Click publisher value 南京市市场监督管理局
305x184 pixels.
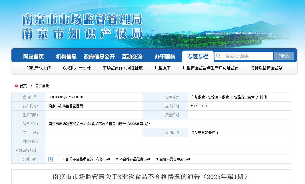click(66, 106)
